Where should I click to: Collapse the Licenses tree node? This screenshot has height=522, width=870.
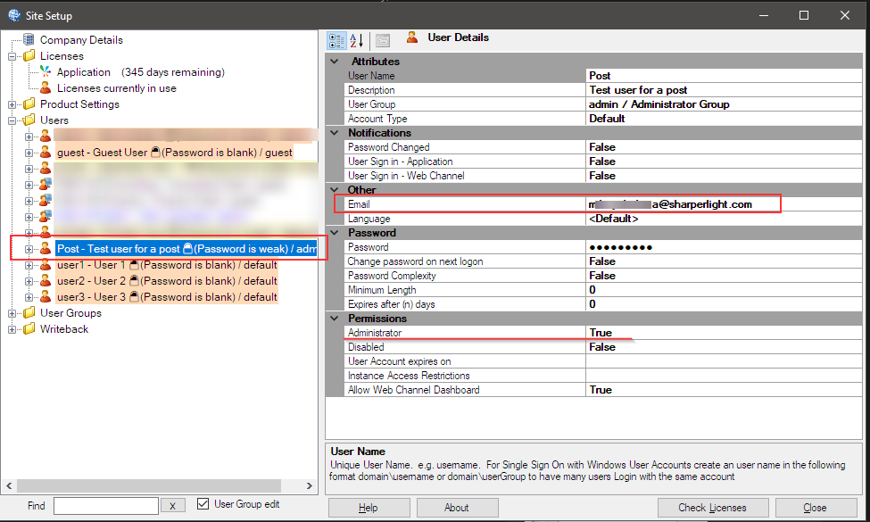coord(12,56)
